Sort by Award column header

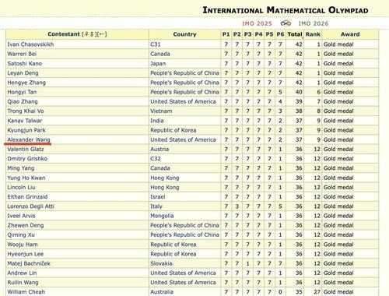click(350, 34)
